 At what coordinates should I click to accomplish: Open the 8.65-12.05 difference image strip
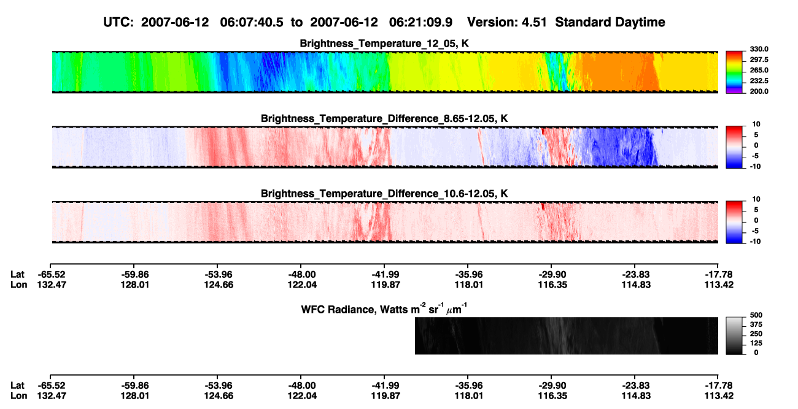click(x=385, y=147)
